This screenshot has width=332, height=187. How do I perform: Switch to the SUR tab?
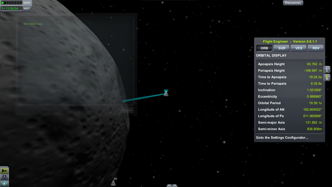[x=282, y=48]
